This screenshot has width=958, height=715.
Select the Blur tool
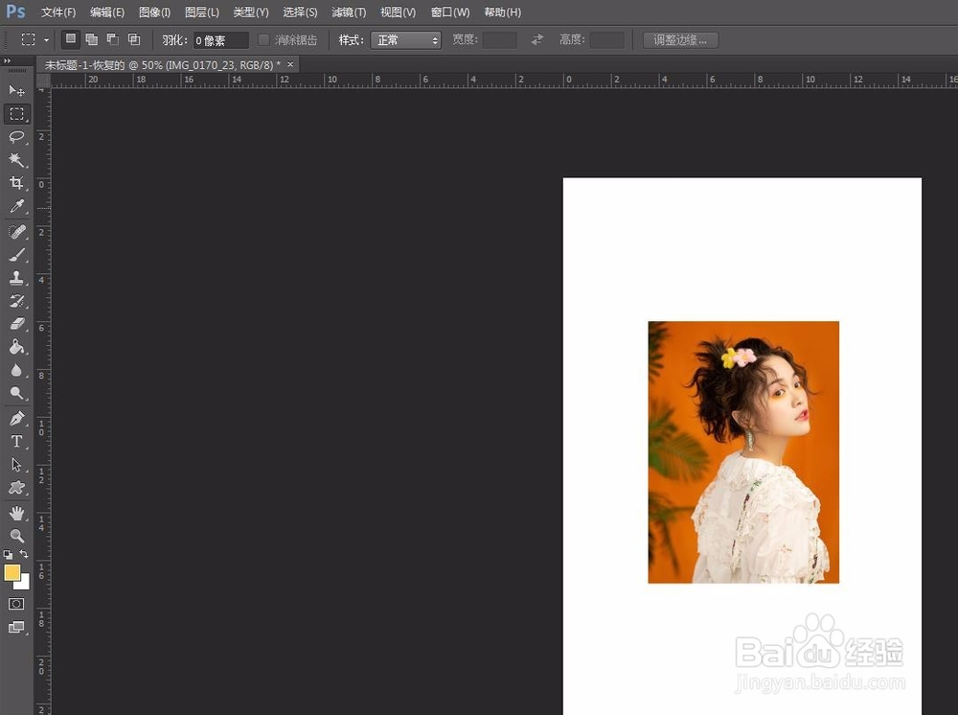tap(16, 370)
